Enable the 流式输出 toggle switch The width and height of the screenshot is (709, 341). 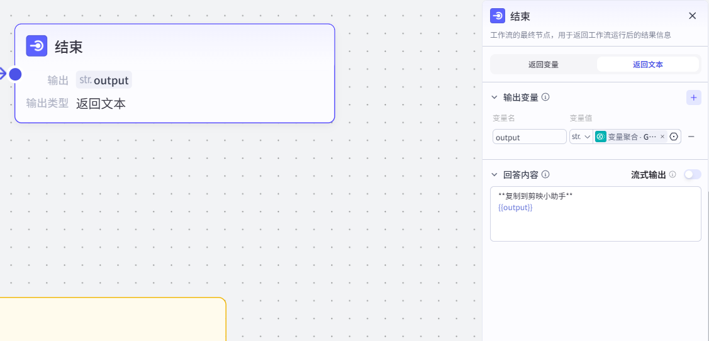pos(692,175)
